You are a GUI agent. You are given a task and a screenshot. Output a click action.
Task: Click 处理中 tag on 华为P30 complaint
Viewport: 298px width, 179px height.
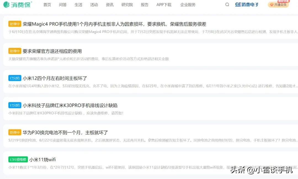pyautogui.click(x=15, y=133)
